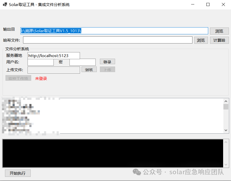Click 浏览 button next to 上传文件
Viewport: 231px width, 181px height.
point(89,69)
